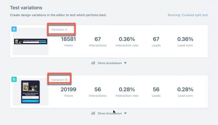Select the 20199 Views stat
The image size is (218, 125).
click(x=68, y=92)
